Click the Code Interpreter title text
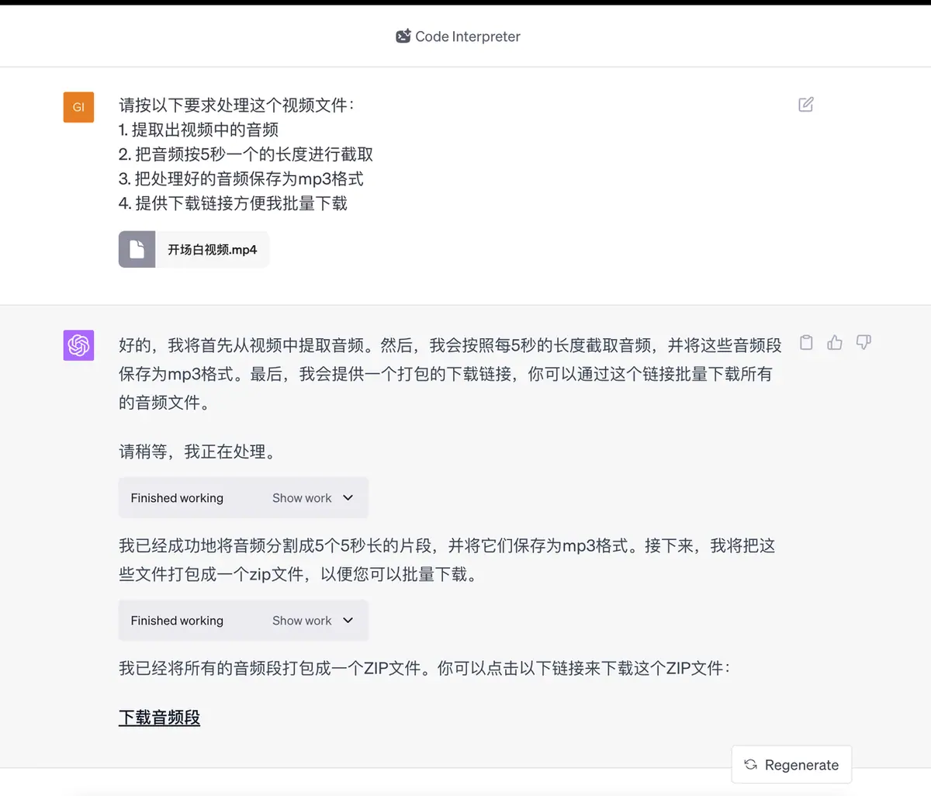Viewport: 931px width, 796px height. pyautogui.click(x=468, y=36)
